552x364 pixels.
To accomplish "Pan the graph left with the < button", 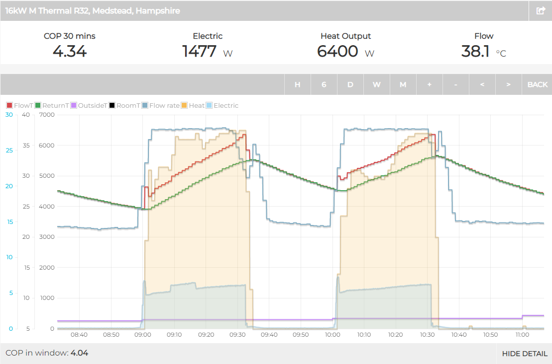I will [x=482, y=84].
